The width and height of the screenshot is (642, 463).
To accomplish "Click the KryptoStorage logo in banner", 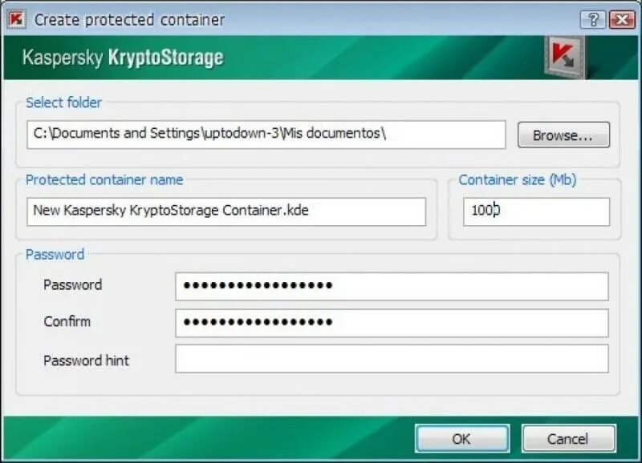I will point(566,57).
